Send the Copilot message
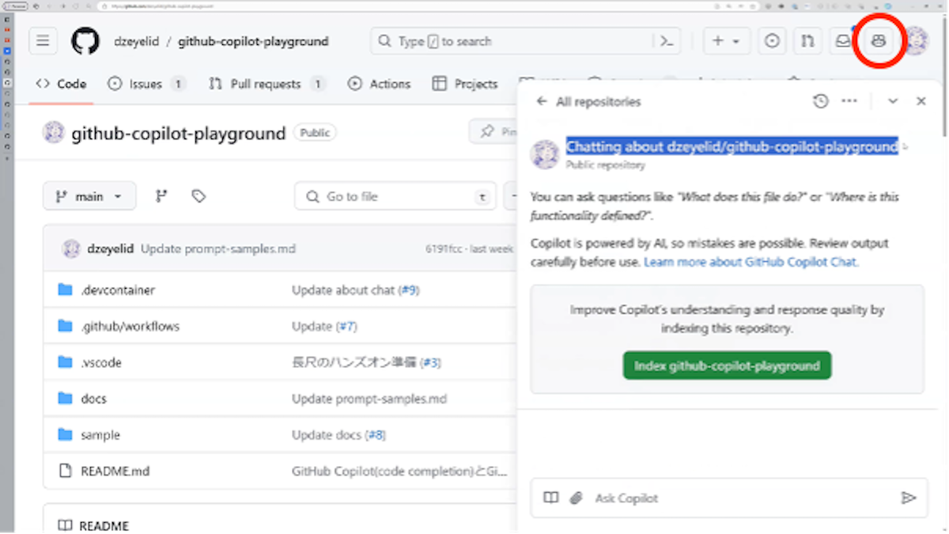949x534 pixels. coord(909,498)
